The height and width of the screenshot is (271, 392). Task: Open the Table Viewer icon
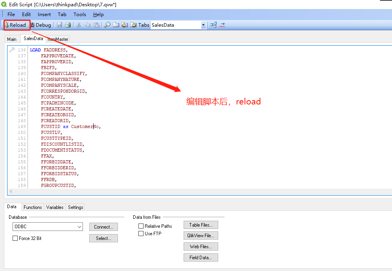(213, 25)
